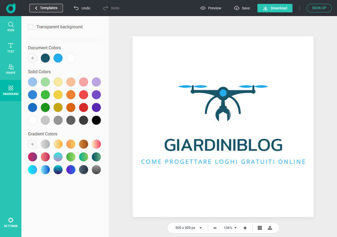Choose peach solid color swatch
Viewport: 337px width, 237px height.
click(x=71, y=82)
